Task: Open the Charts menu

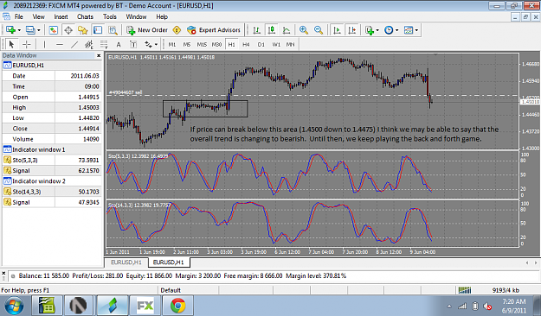Action: (85, 16)
